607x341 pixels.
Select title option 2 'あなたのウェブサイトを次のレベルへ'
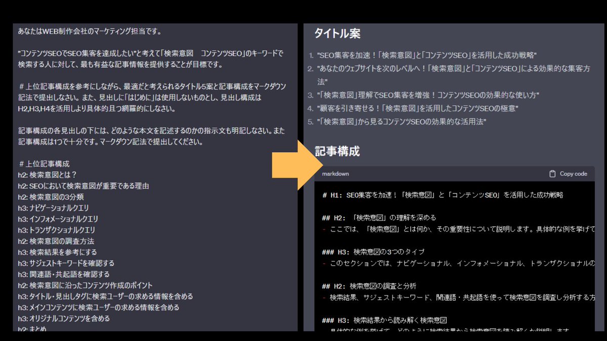tap(453, 75)
